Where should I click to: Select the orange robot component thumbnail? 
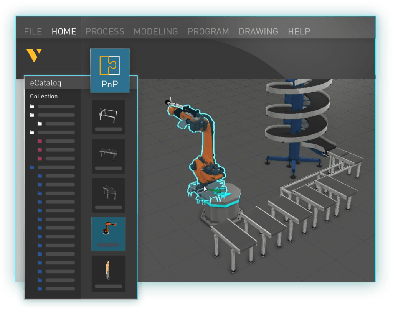108,234
